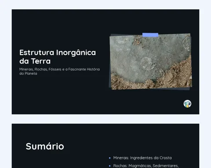Click the words do Planeta in subtitle
This screenshot has height=168, width=211.
28,73
